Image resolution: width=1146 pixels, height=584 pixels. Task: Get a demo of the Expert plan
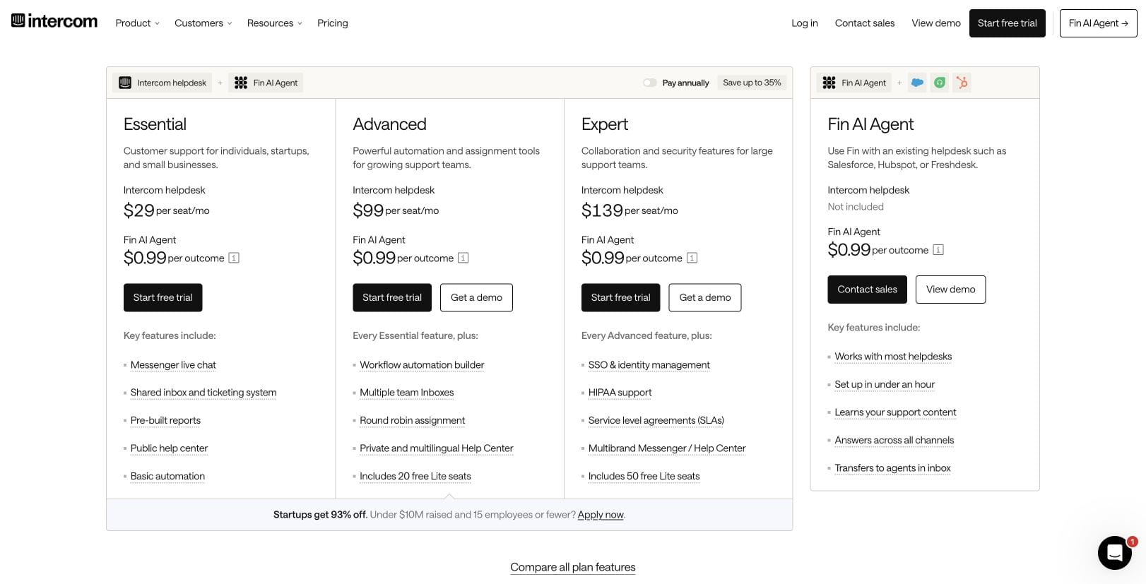(x=705, y=297)
